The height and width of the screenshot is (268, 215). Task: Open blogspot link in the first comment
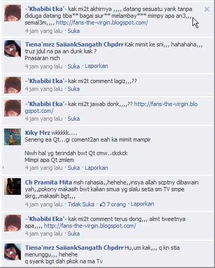coord(102,22)
